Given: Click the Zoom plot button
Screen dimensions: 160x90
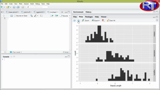Looking at the screenshot, I should (85, 20).
